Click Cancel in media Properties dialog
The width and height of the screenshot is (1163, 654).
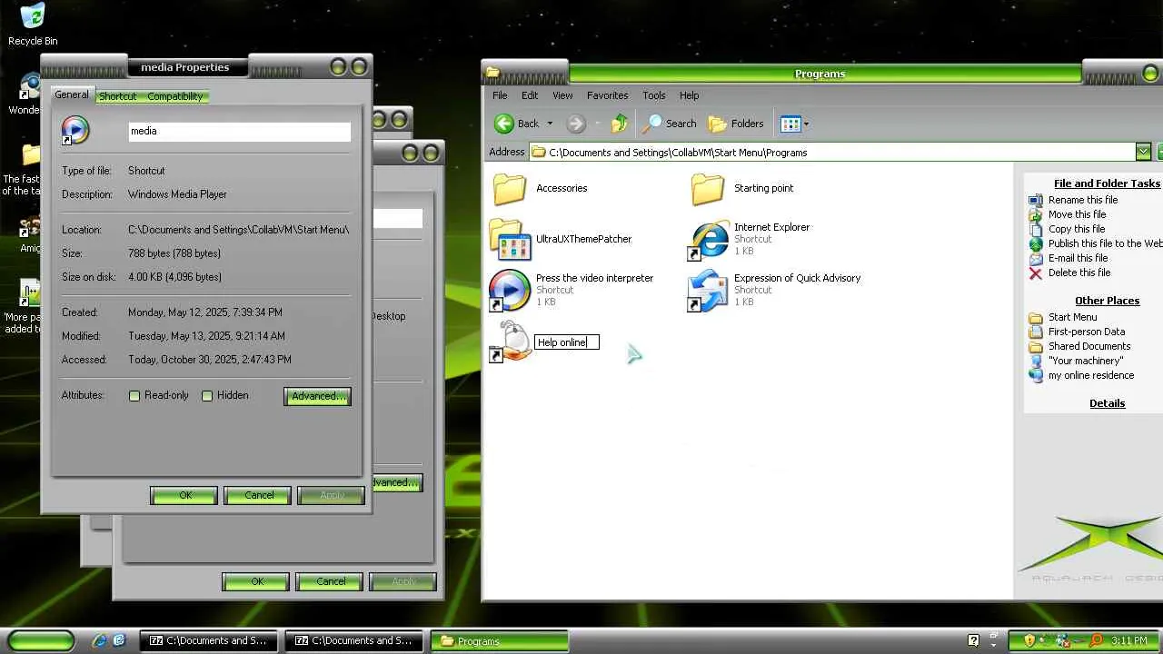pos(259,495)
